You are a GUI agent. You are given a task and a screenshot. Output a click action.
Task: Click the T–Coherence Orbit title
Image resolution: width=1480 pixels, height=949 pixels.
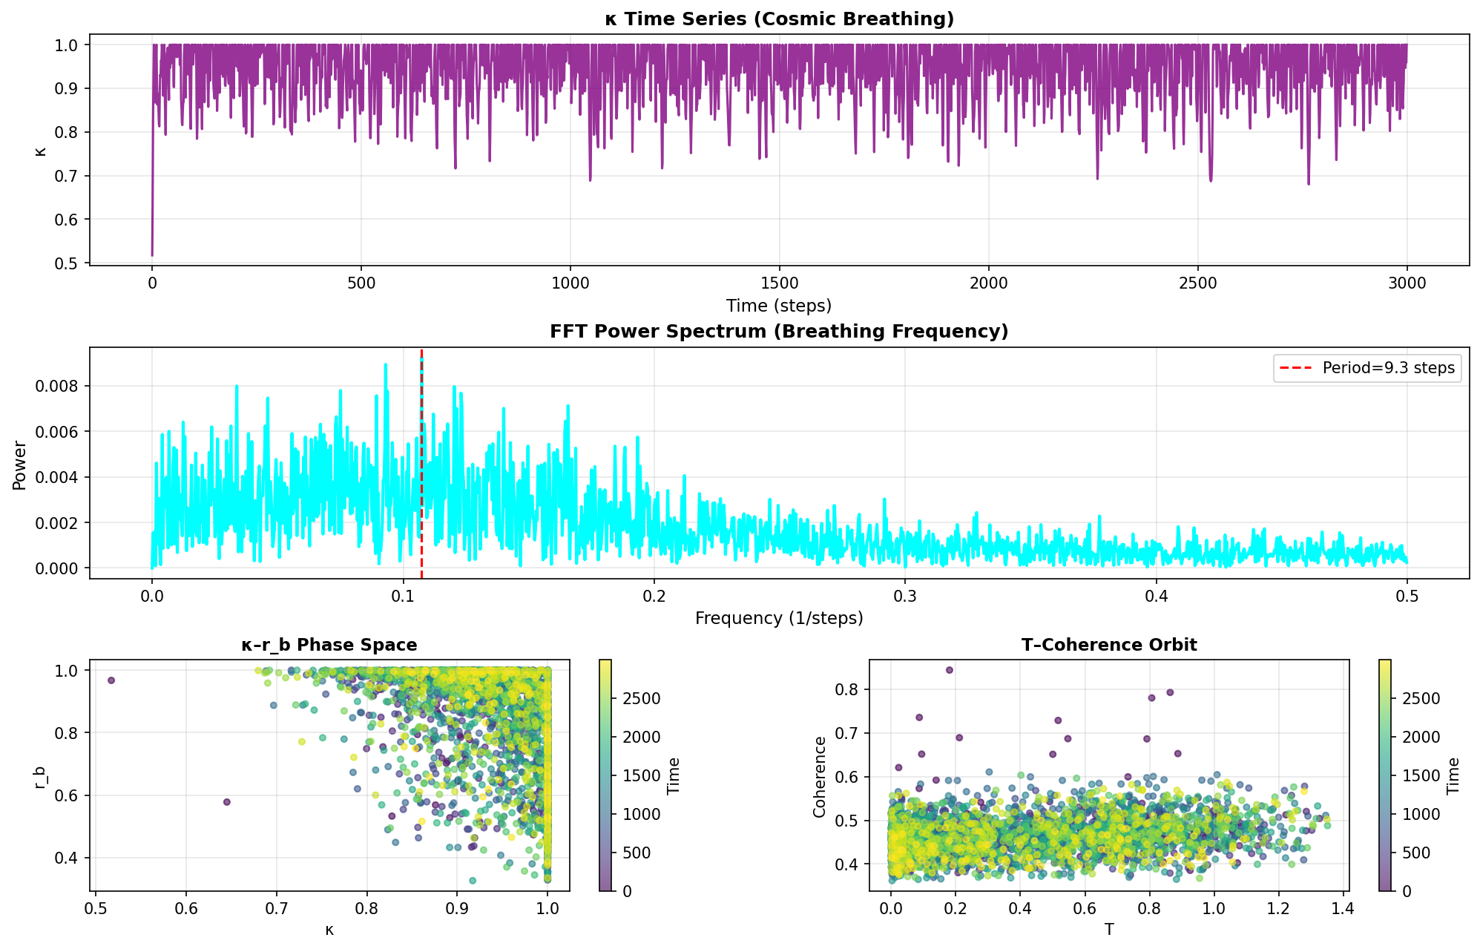[x=1108, y=645]
